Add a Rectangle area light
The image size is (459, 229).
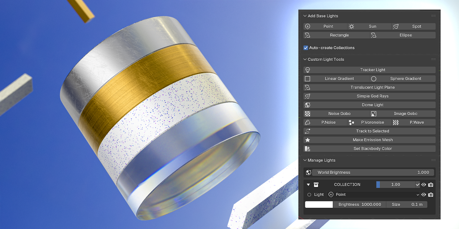point(337,35)
